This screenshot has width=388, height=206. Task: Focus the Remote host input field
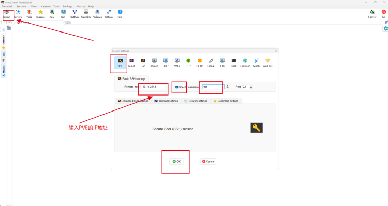click(x=154, y=87)
